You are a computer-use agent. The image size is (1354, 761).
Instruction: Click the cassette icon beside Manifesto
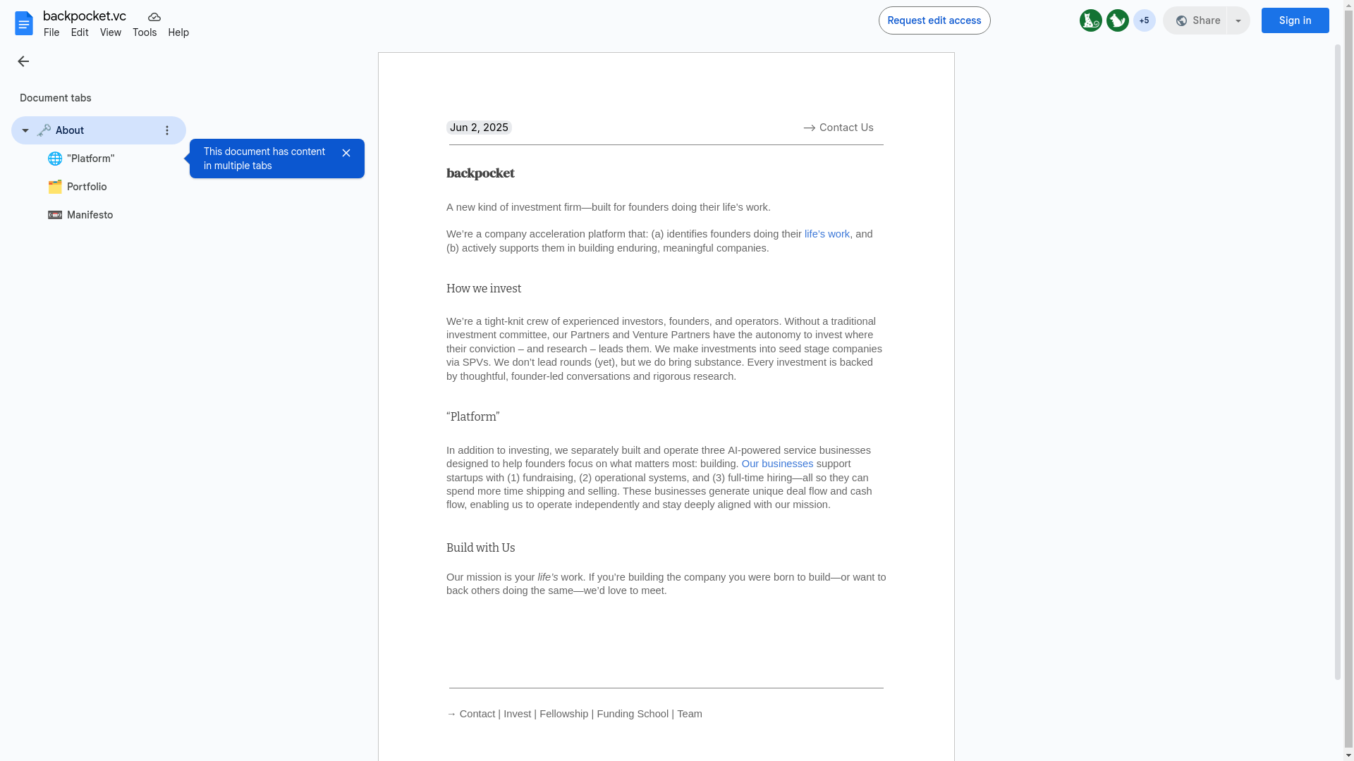click(55, 215)
